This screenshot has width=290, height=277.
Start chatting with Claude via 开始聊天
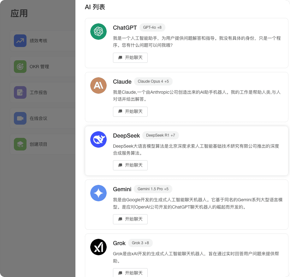pos(130,112)
